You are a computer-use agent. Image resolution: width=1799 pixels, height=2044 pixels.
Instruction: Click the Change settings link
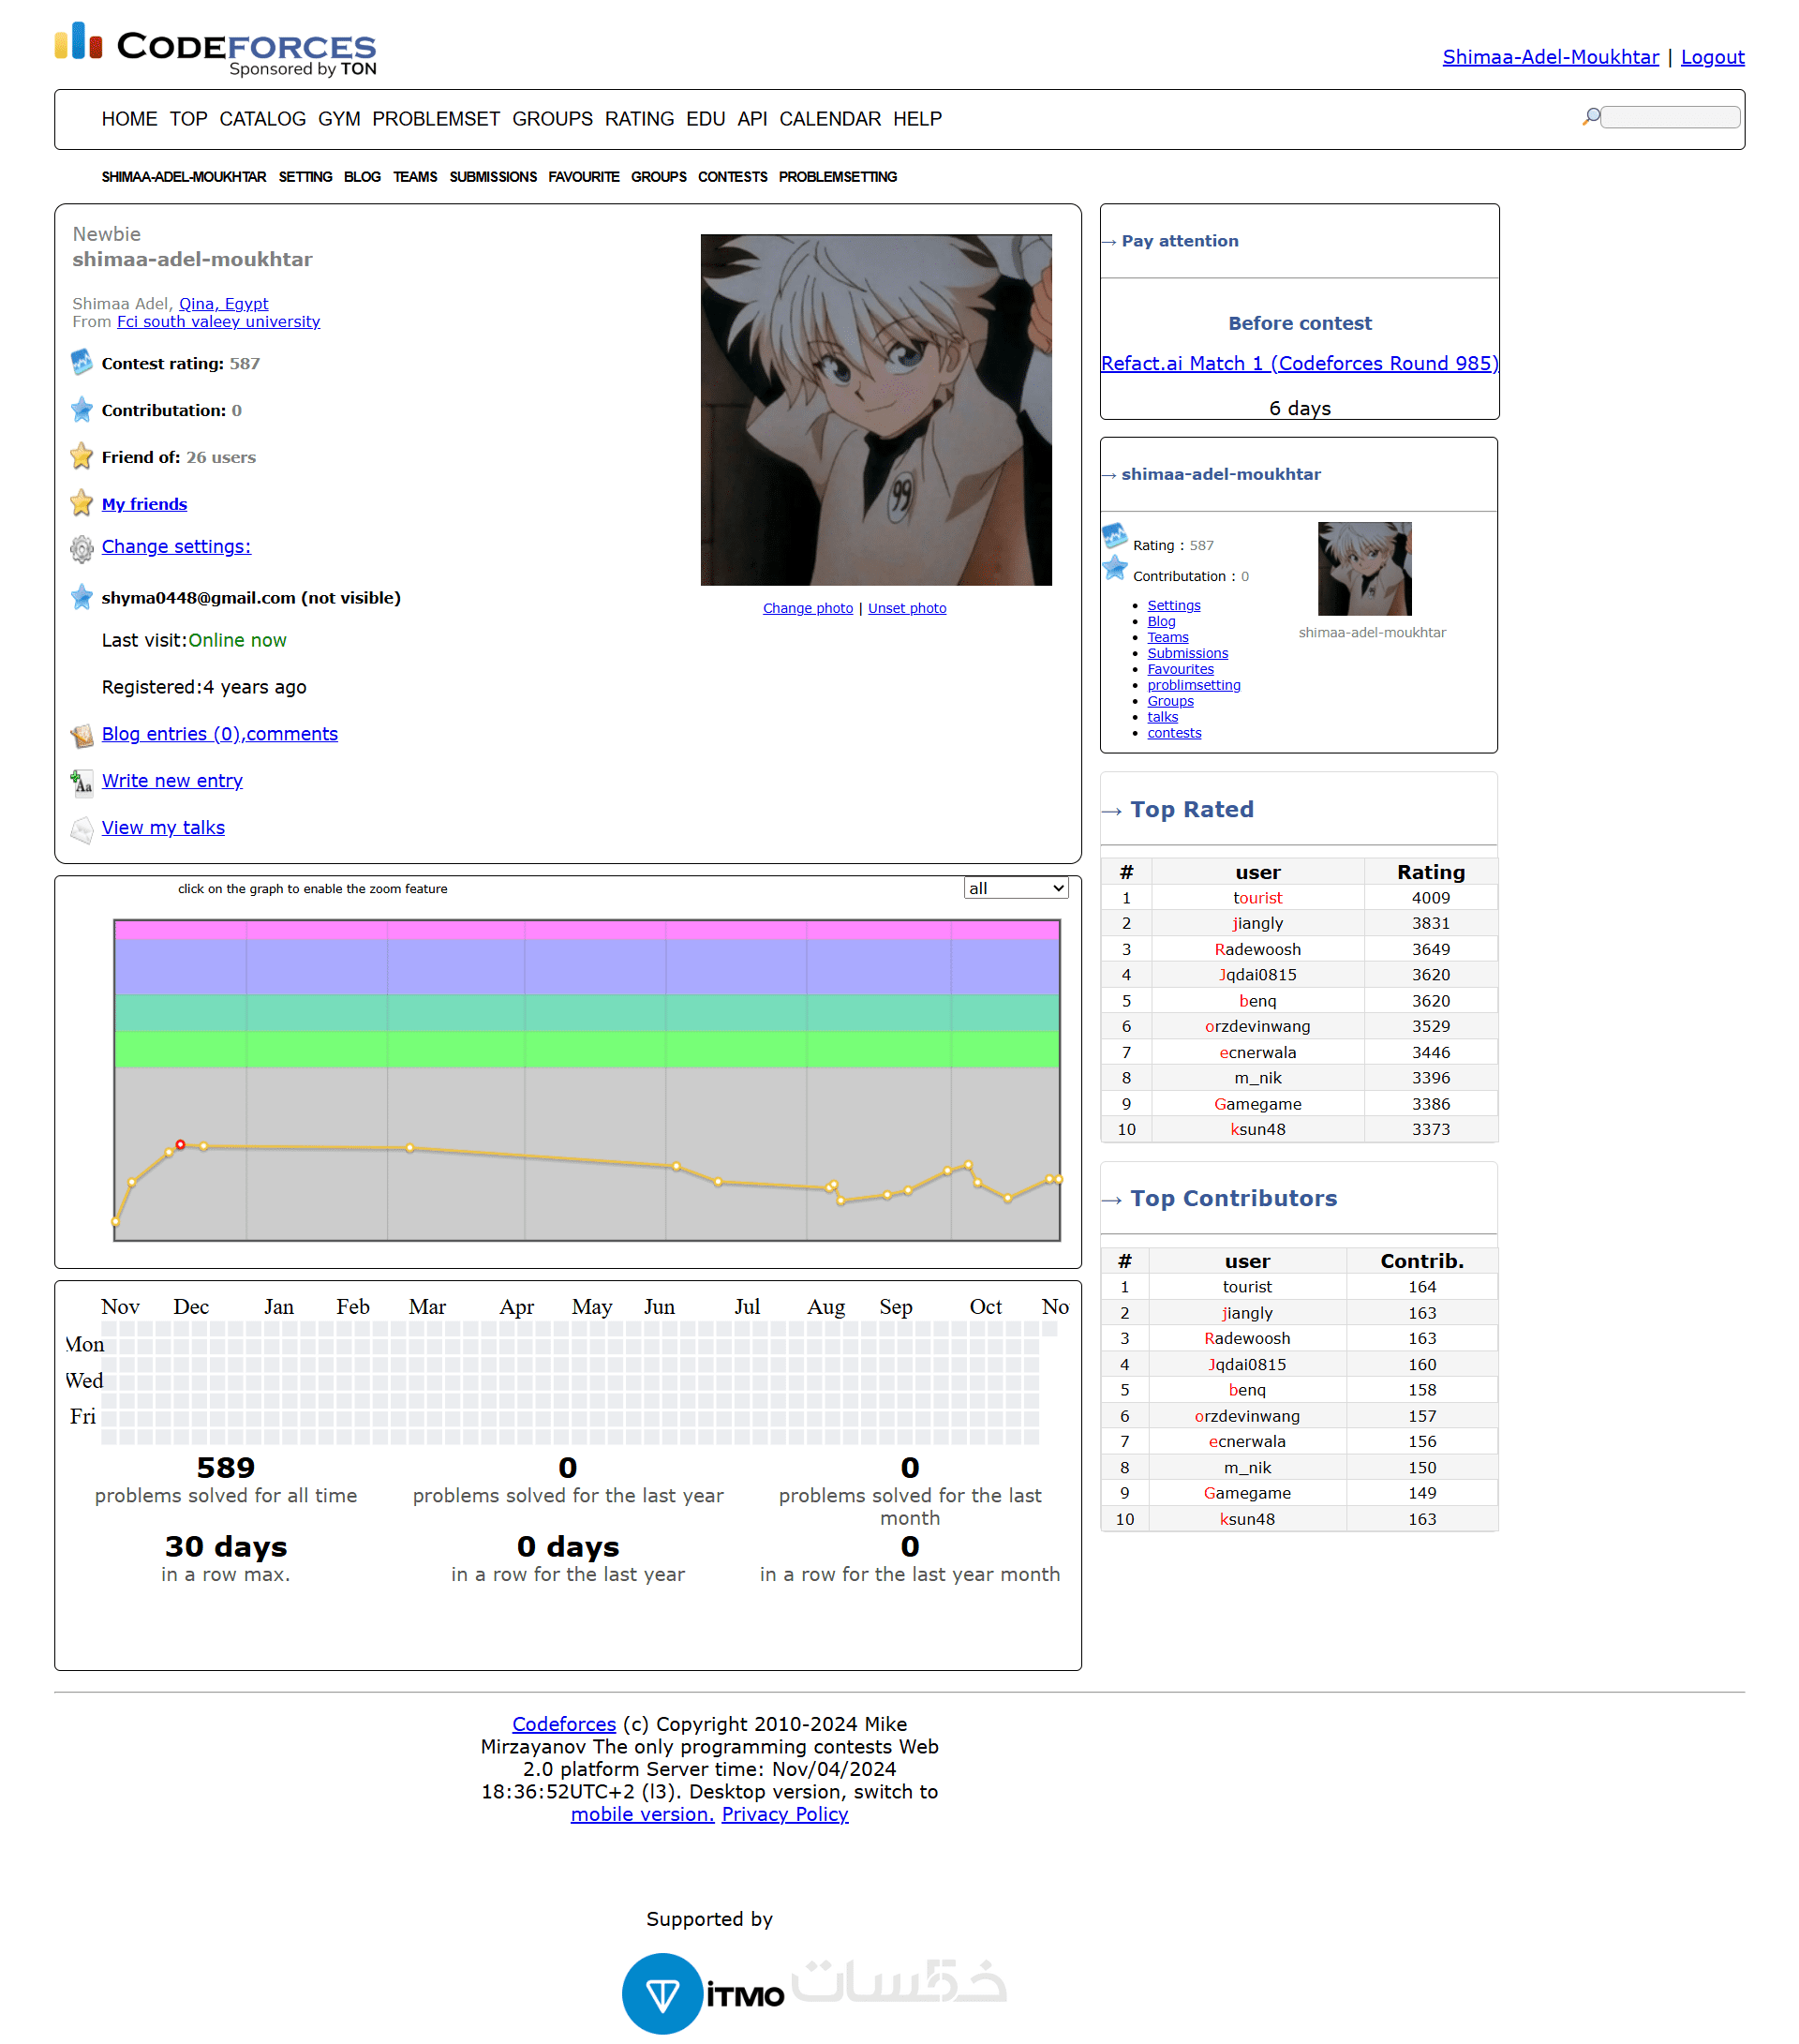pyautogui.click(x=176, y=546)
